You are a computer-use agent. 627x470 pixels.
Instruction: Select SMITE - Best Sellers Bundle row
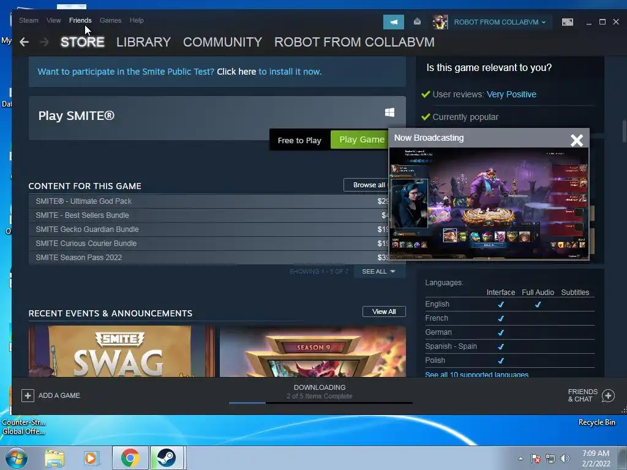point(208,215)
